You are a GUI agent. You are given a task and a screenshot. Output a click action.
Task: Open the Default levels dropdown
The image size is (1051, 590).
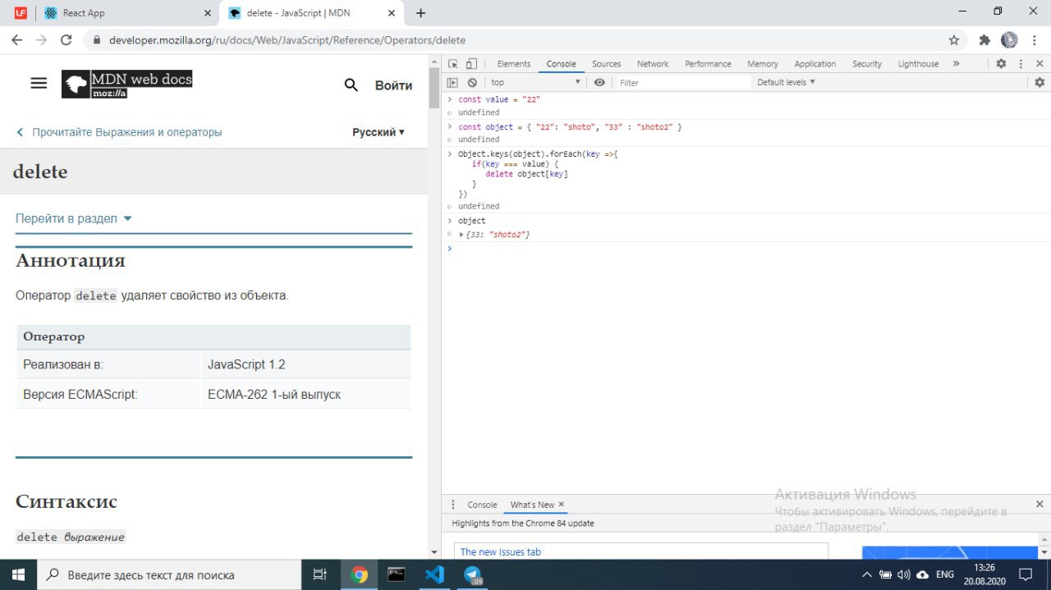(786, 82)
